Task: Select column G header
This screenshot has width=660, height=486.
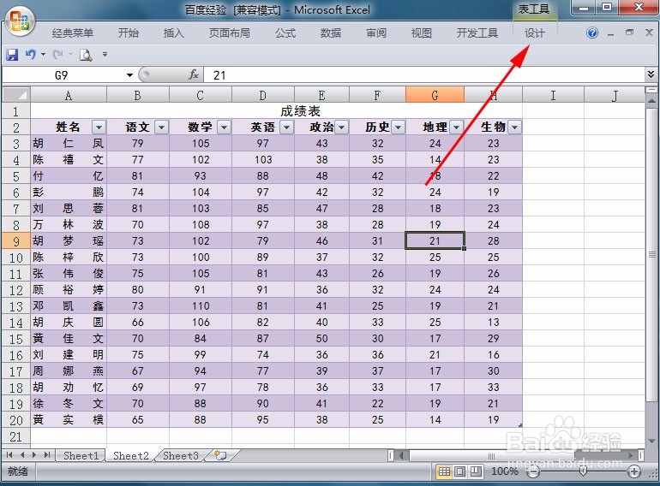Action: pyautogui.click(x=435, y=95)
